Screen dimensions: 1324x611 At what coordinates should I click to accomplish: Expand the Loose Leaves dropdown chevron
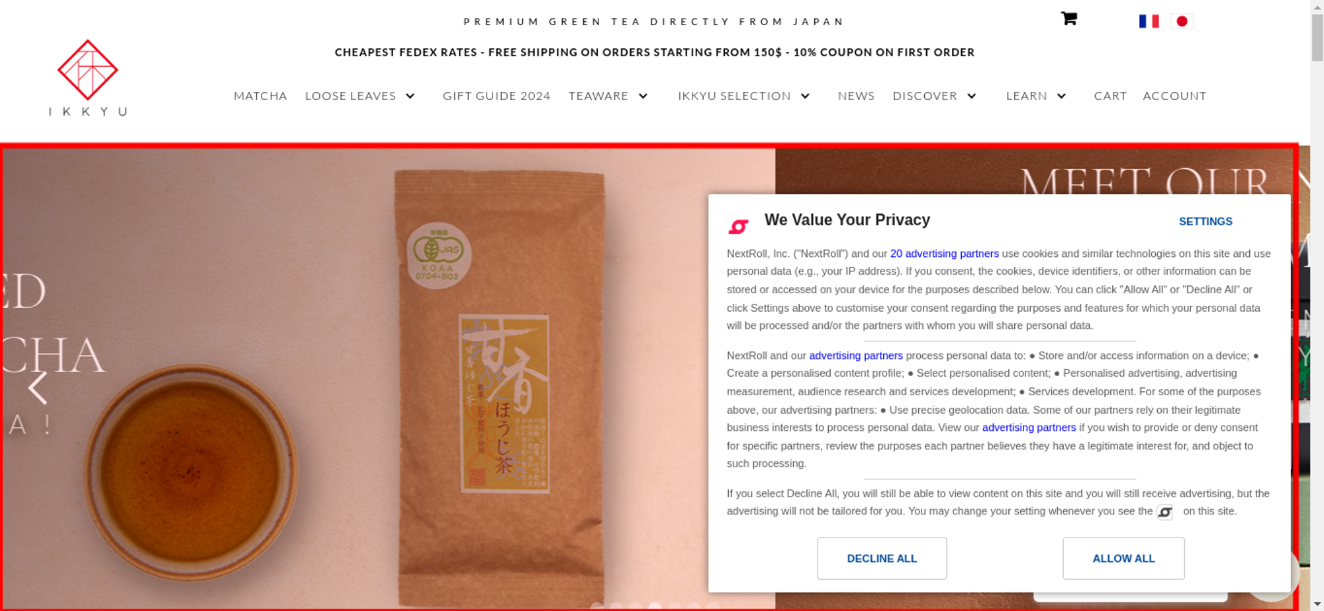pyautogui.click(x=410, y=96)
